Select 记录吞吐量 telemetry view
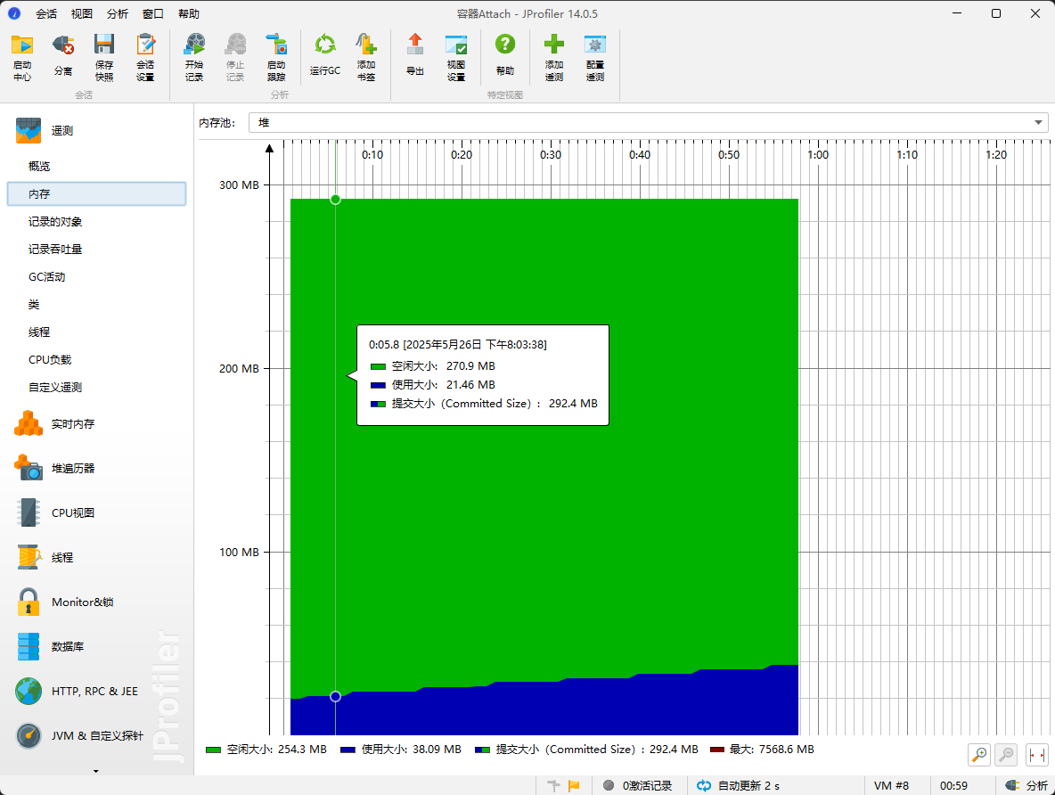The width and height of the screenshot is (1055, 795). click(97, 249)
